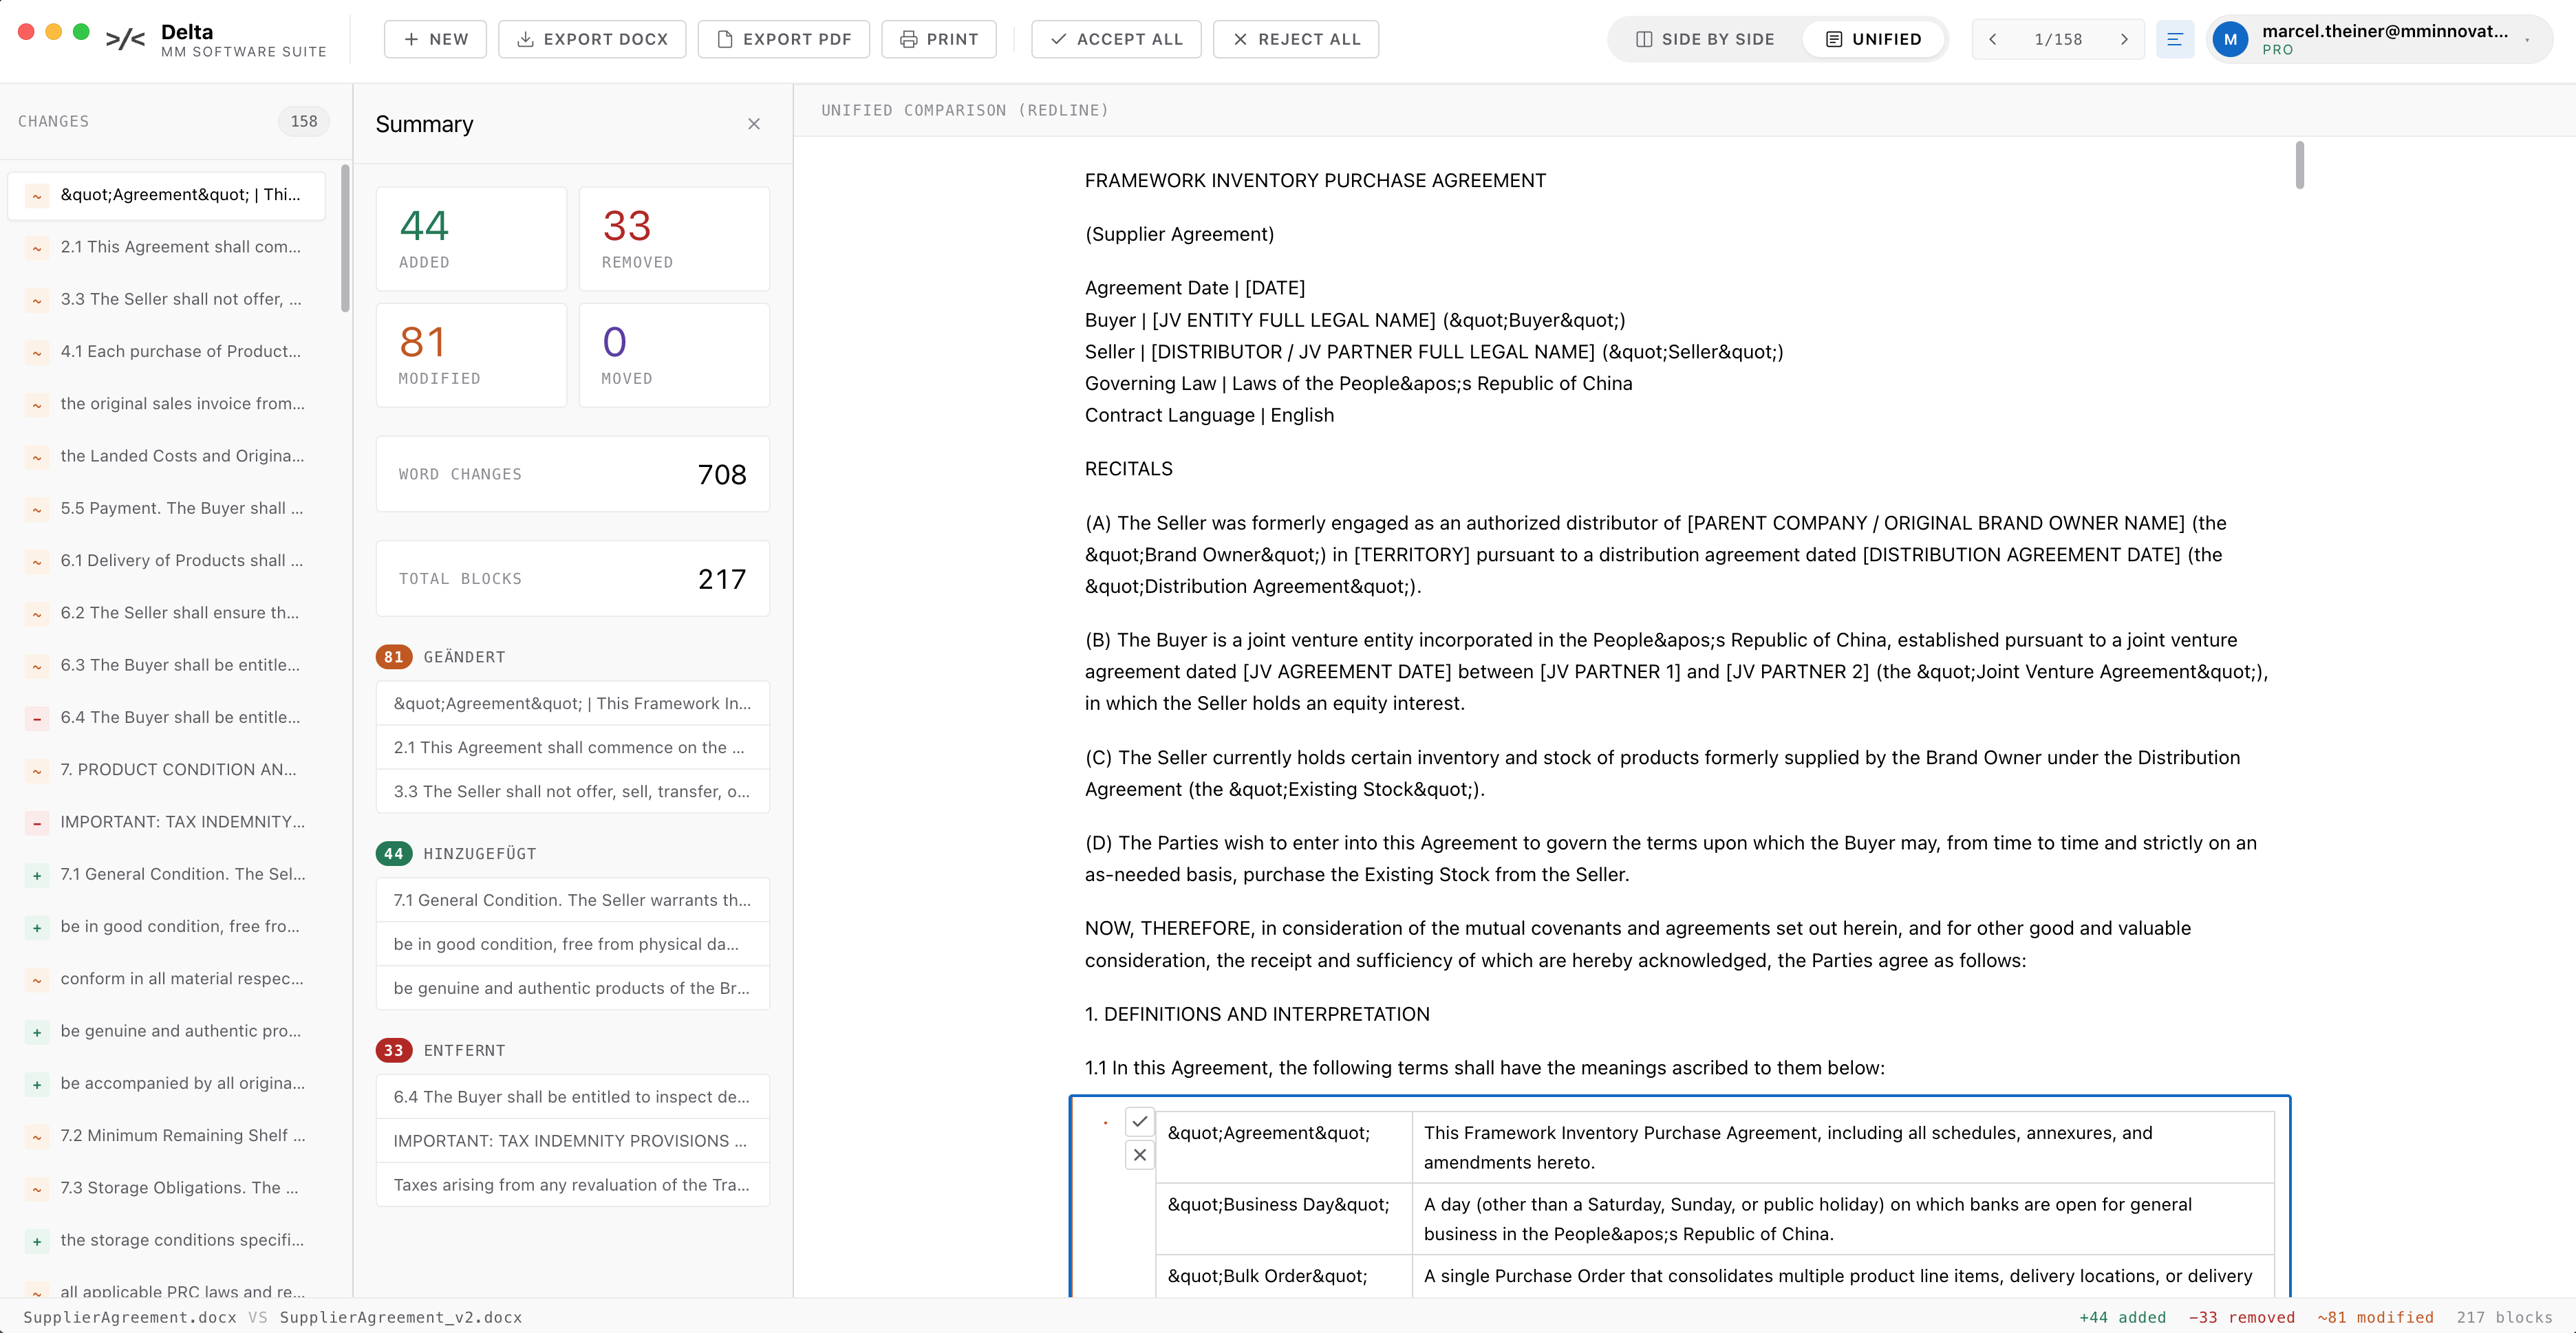Click modified icon beside '&quot;Agreement&quot; | Thi...' row
This screenshot has width=2576, height=1333.
(37, 196)
